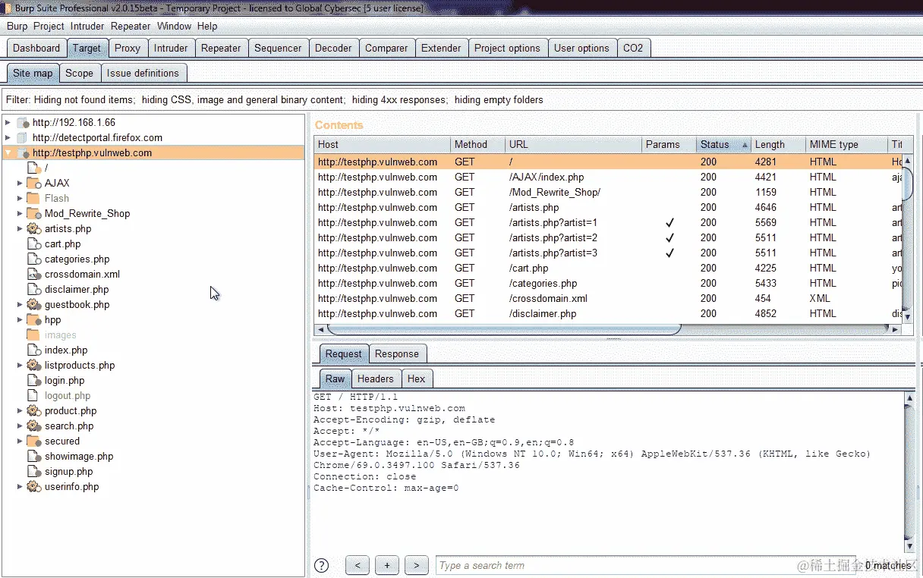
Task: Click the index.php file icon
Action: [33, 350]
